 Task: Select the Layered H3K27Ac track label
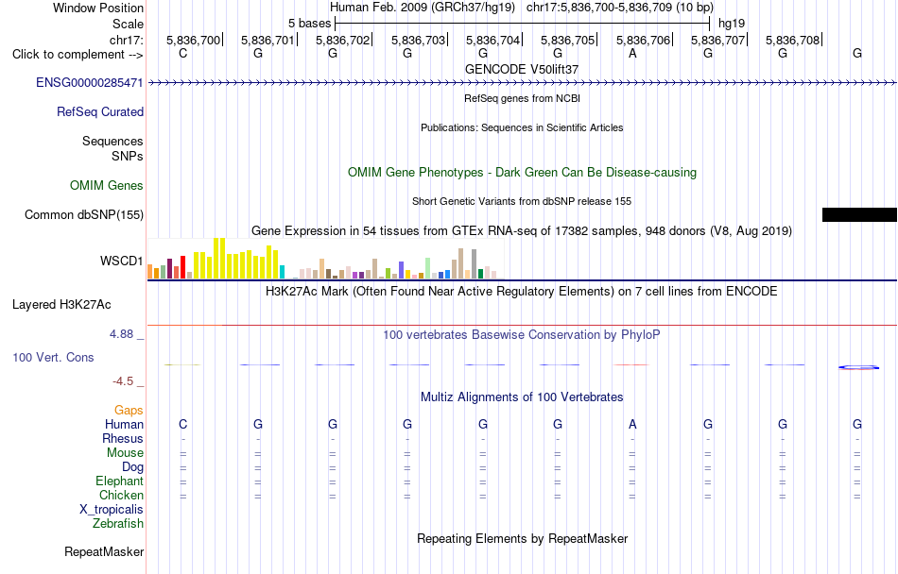pyautogui.click(x=61, y=305)
